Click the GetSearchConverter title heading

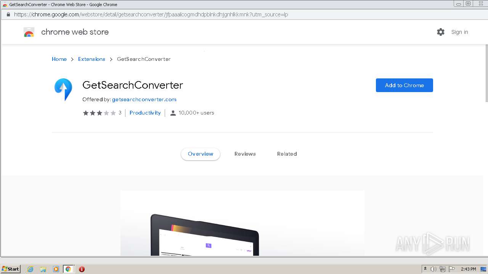tap(133, 85)
